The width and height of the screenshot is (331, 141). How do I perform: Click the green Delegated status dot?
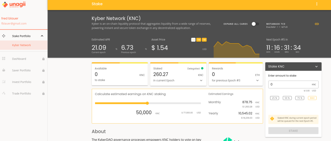coord(202,69)
